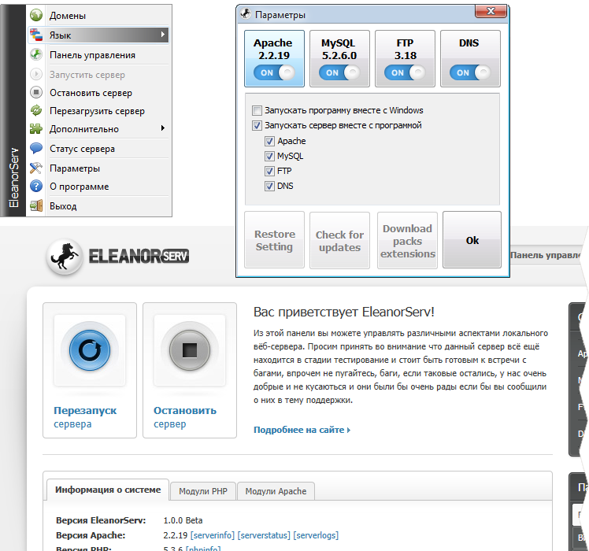Click the globe icon next to Домены
The width and height of the screenshot is (589, 551).
pos(36,16)
